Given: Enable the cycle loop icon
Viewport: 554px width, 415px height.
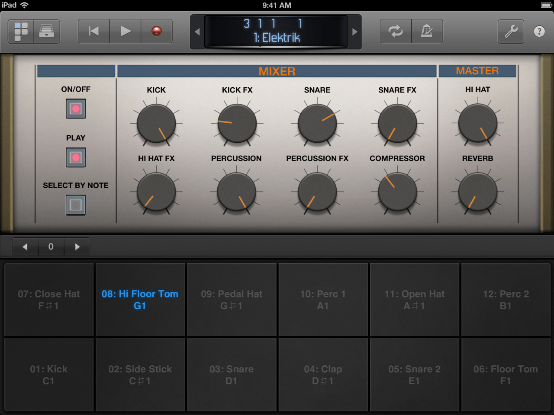Looking at the screenshot, I should coord(396,31).
